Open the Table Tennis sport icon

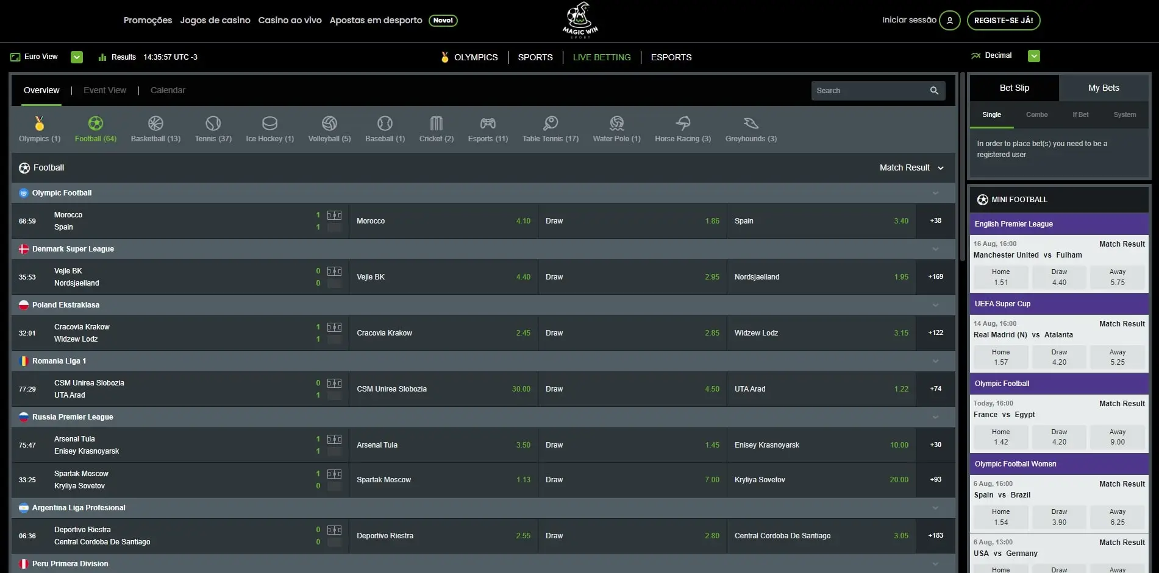click(549, 124)
